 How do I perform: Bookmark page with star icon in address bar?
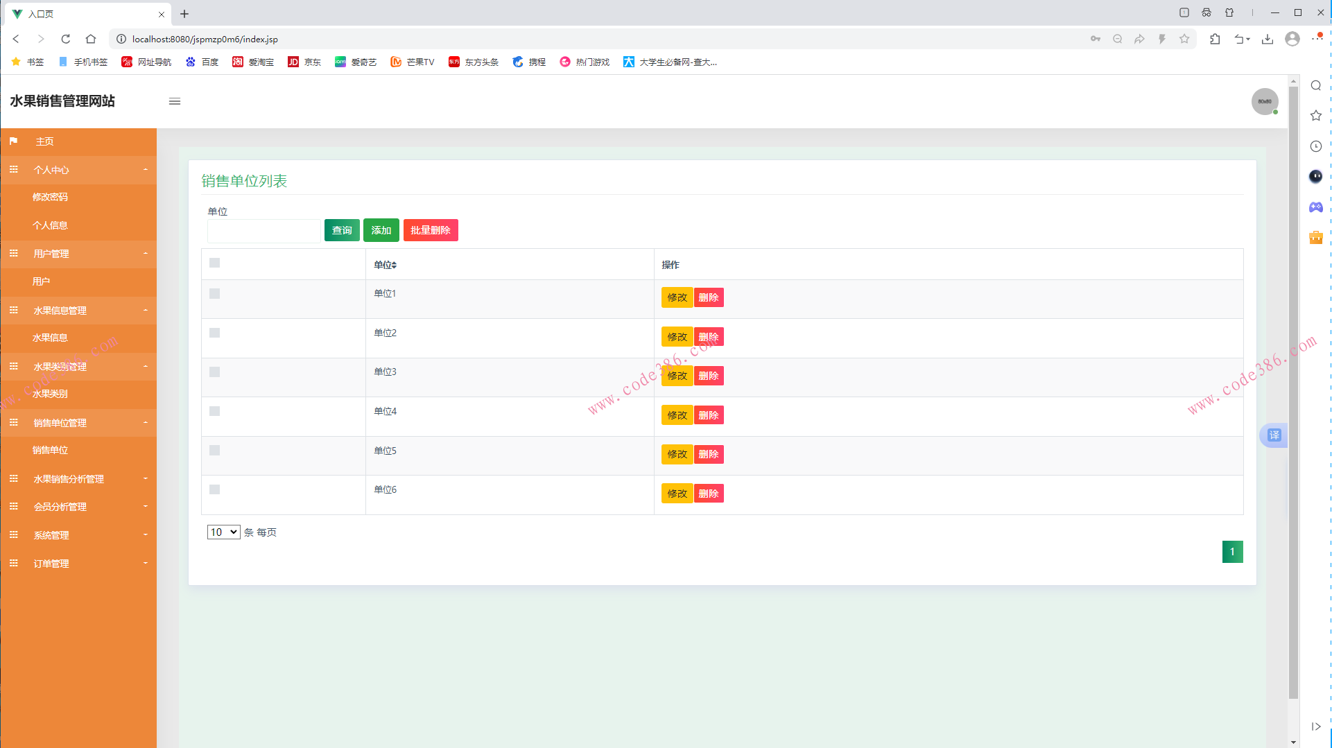coord(1184,39)
